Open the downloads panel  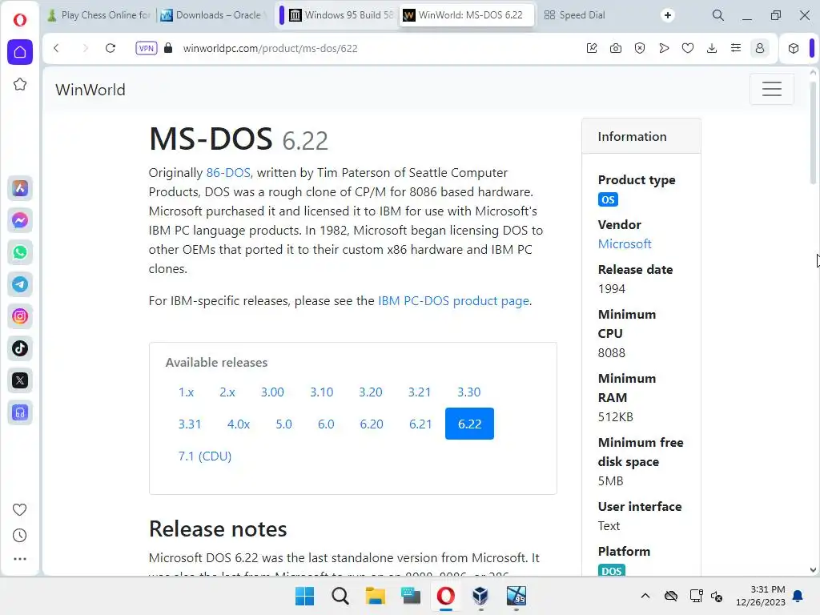coord(712,48)
